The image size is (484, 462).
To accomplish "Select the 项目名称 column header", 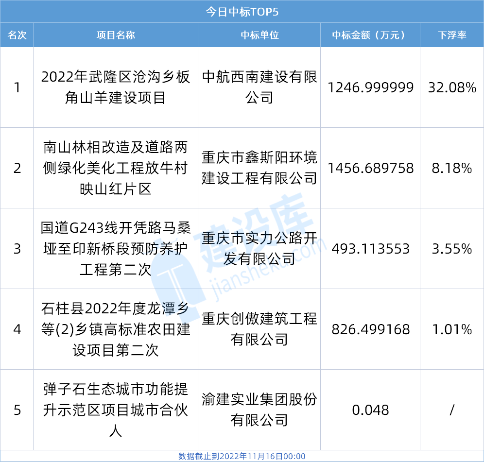I will coord(116,35).
